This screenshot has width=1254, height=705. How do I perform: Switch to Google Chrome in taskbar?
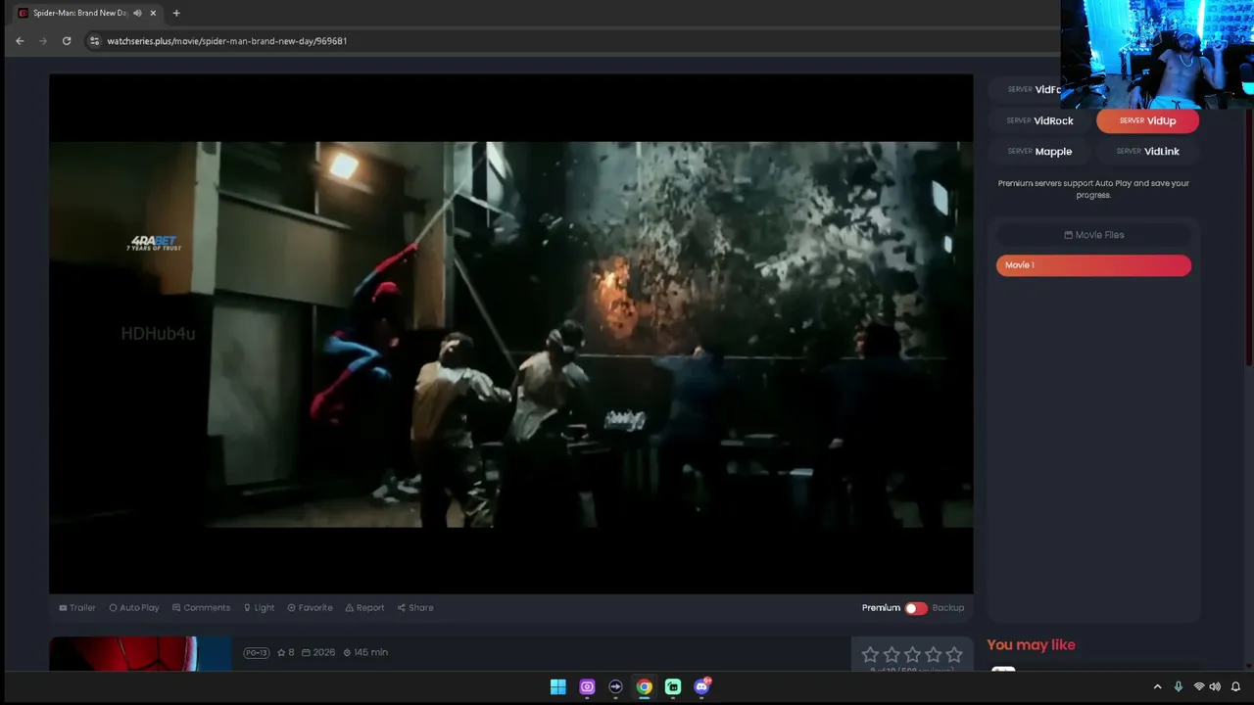pyautogui.click(x=644, y=687)
